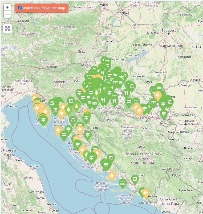The height and width of the screenshot is (214, 203).
Task: Select green signpost marker directly above Split
Action: [106, 165]
